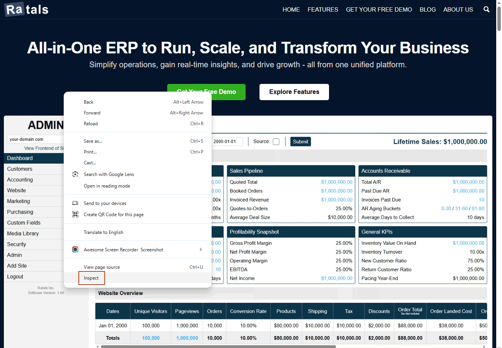Choose Inspect from the context menu

coord(92,278)
